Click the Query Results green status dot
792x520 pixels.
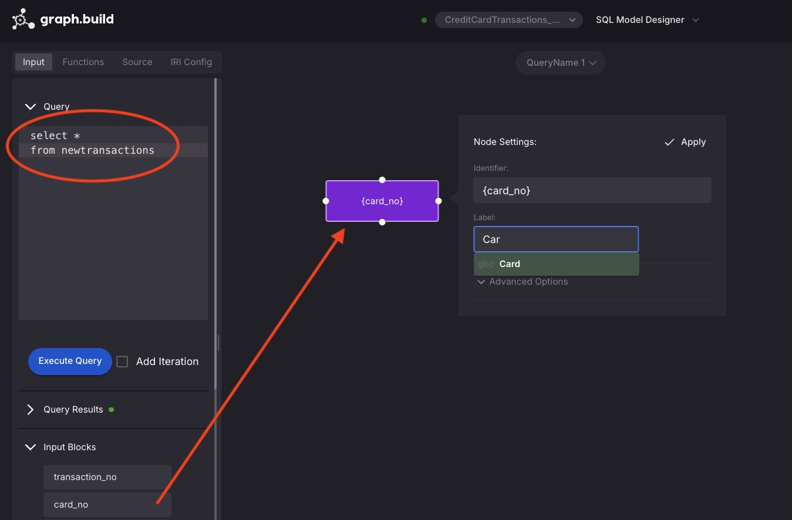(x=112, y=410)
